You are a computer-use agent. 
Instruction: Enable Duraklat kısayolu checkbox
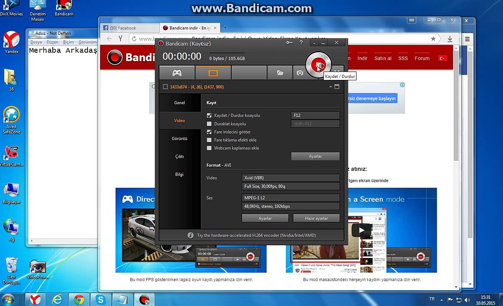(209, 124)
